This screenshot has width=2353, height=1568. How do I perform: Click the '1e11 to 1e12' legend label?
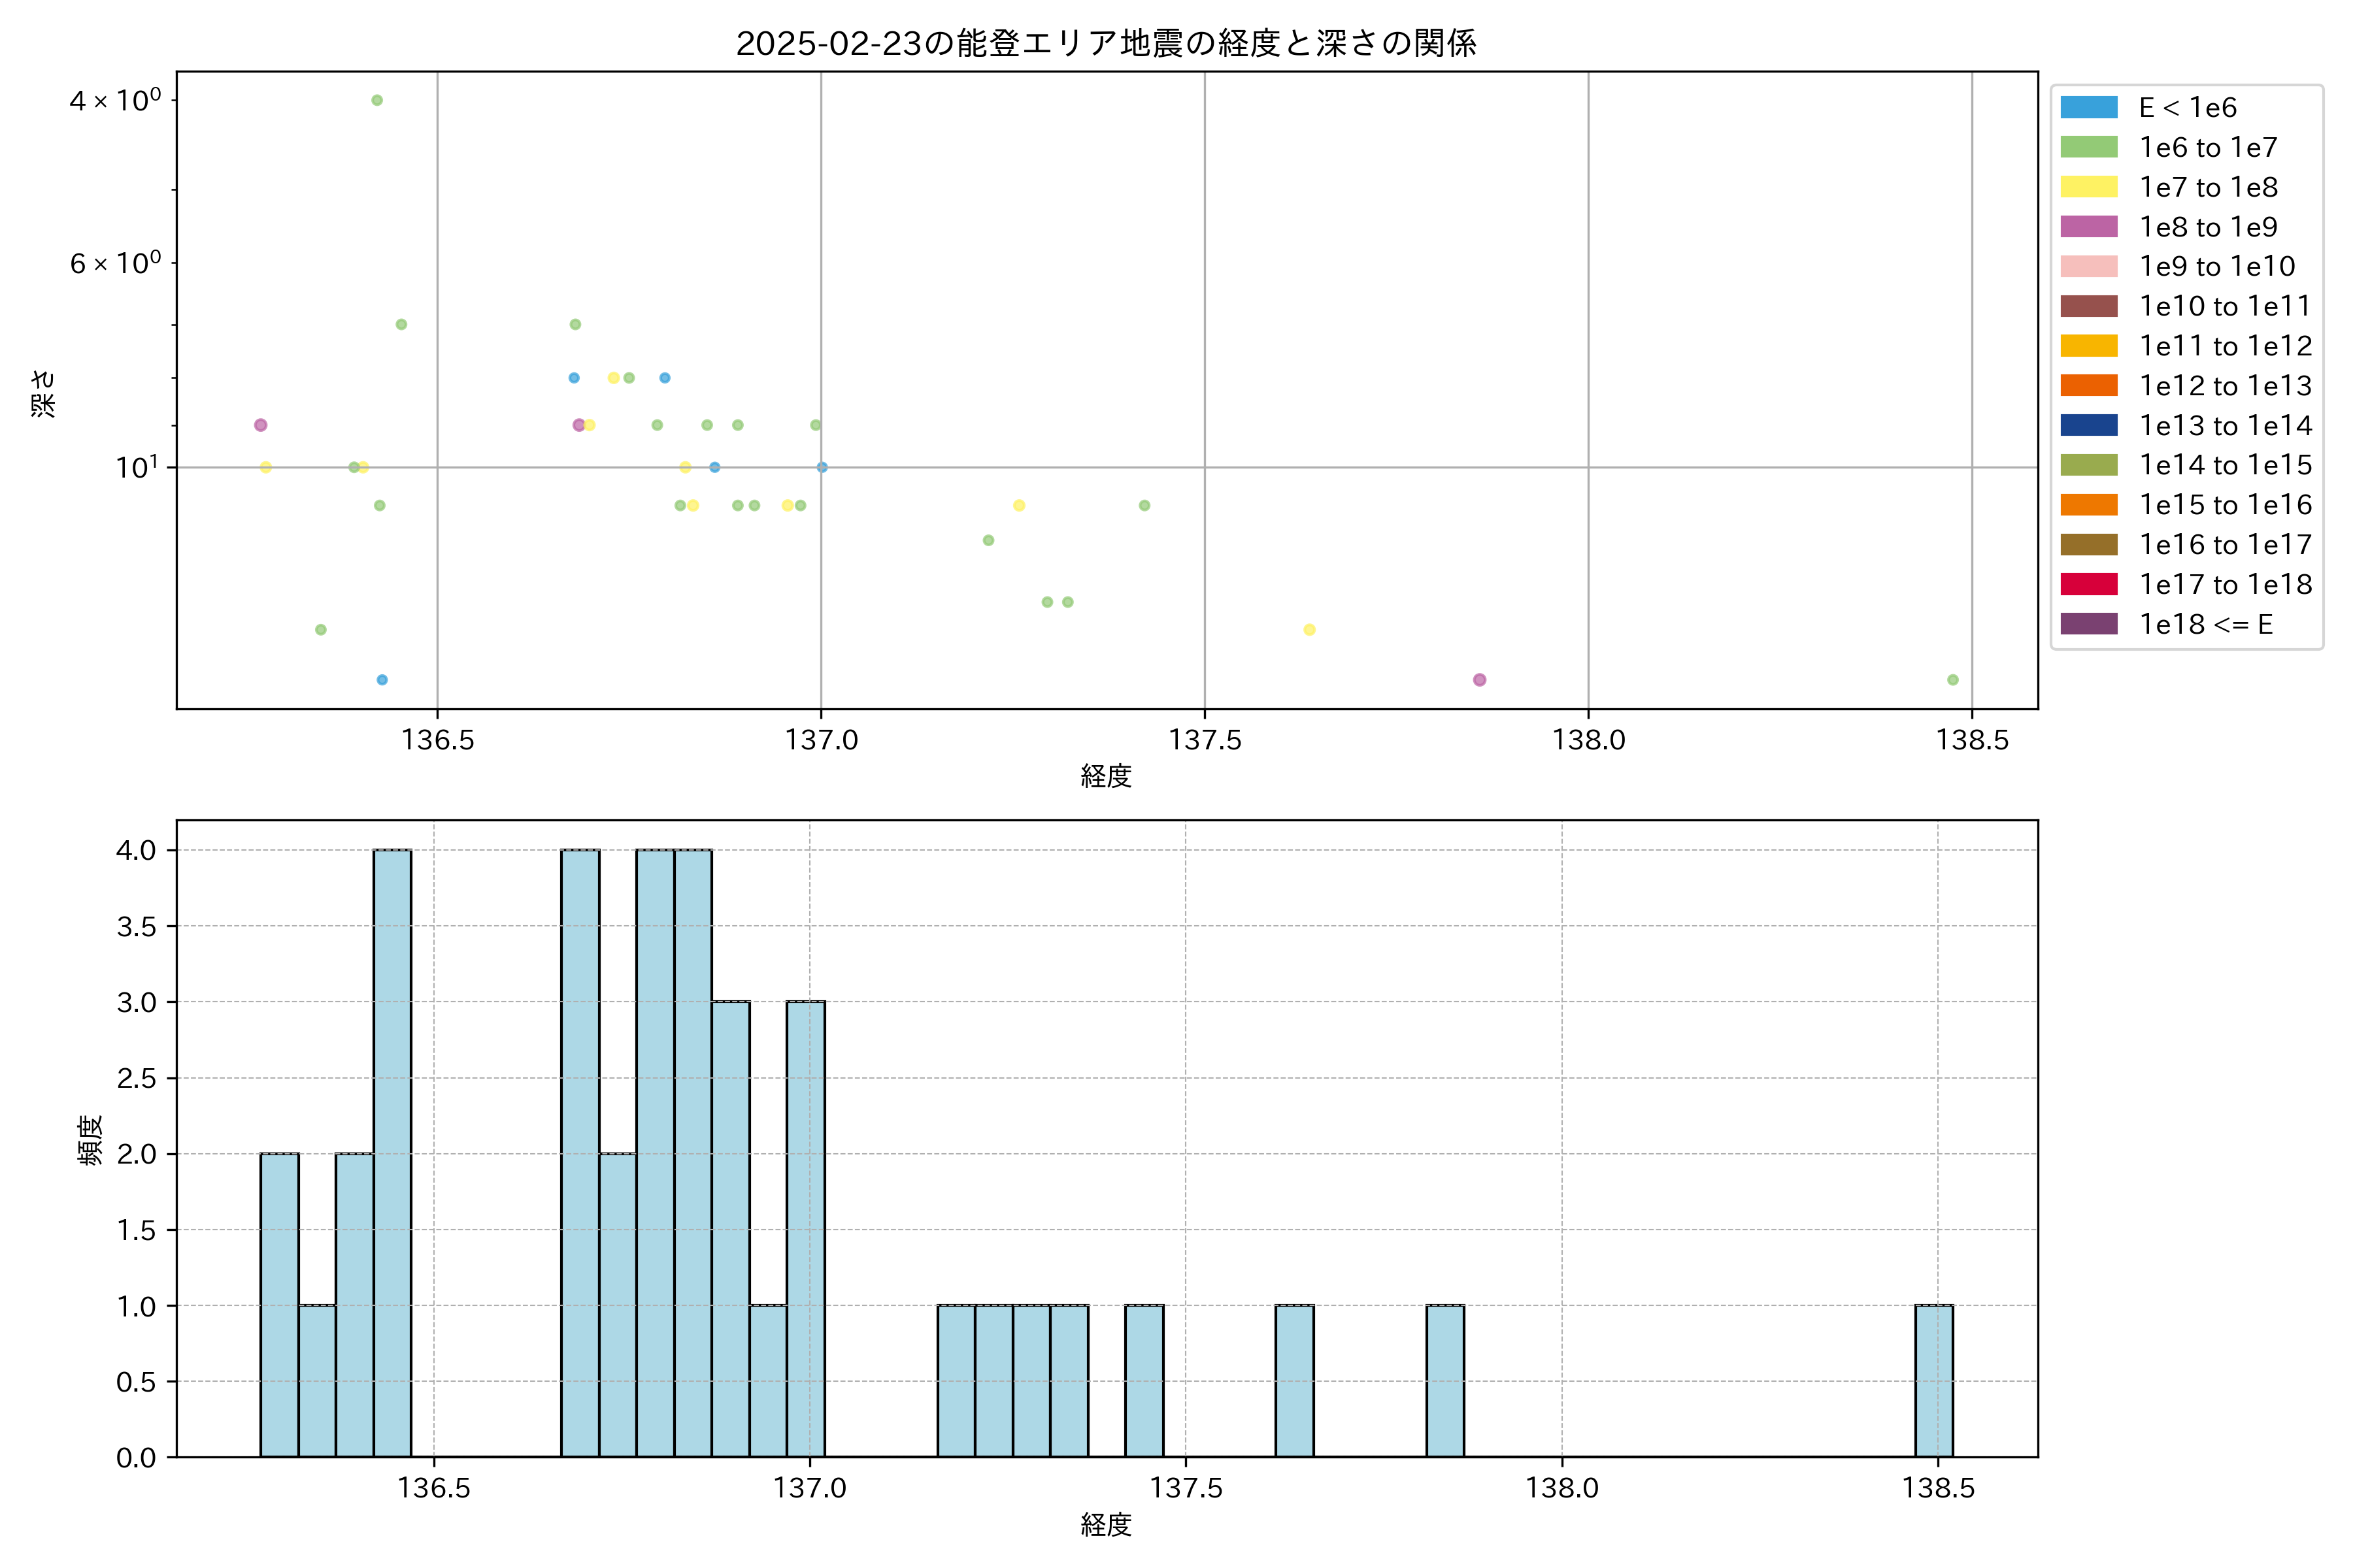click(x=2225, y=346)
